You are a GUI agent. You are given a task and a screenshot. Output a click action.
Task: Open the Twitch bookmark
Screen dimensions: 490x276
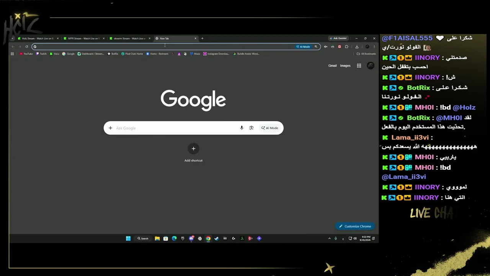click(x=41, y=54)
